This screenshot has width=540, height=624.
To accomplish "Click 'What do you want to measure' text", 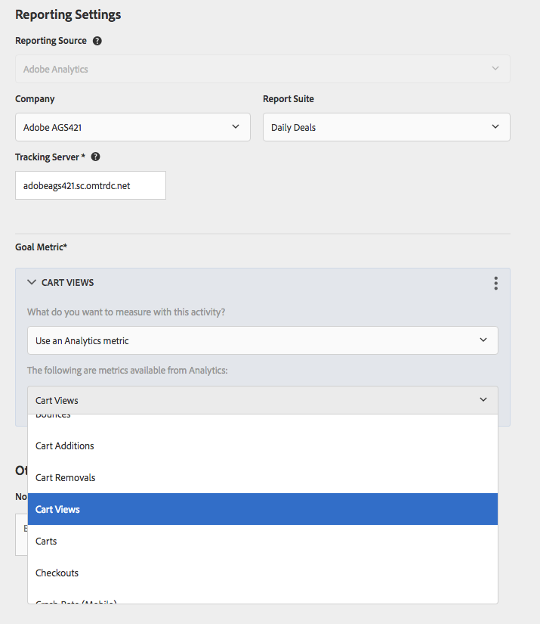I will coord(126,312).
